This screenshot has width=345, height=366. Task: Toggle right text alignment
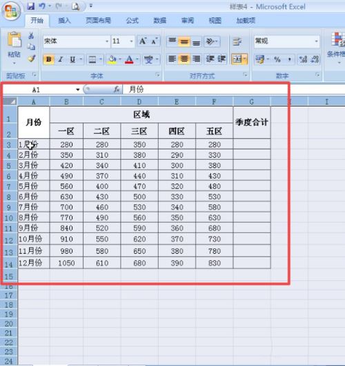(196, 59)
